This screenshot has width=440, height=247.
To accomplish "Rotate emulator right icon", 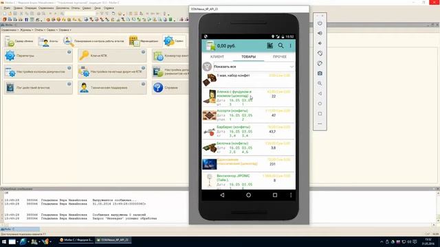I will coord(320,63).
